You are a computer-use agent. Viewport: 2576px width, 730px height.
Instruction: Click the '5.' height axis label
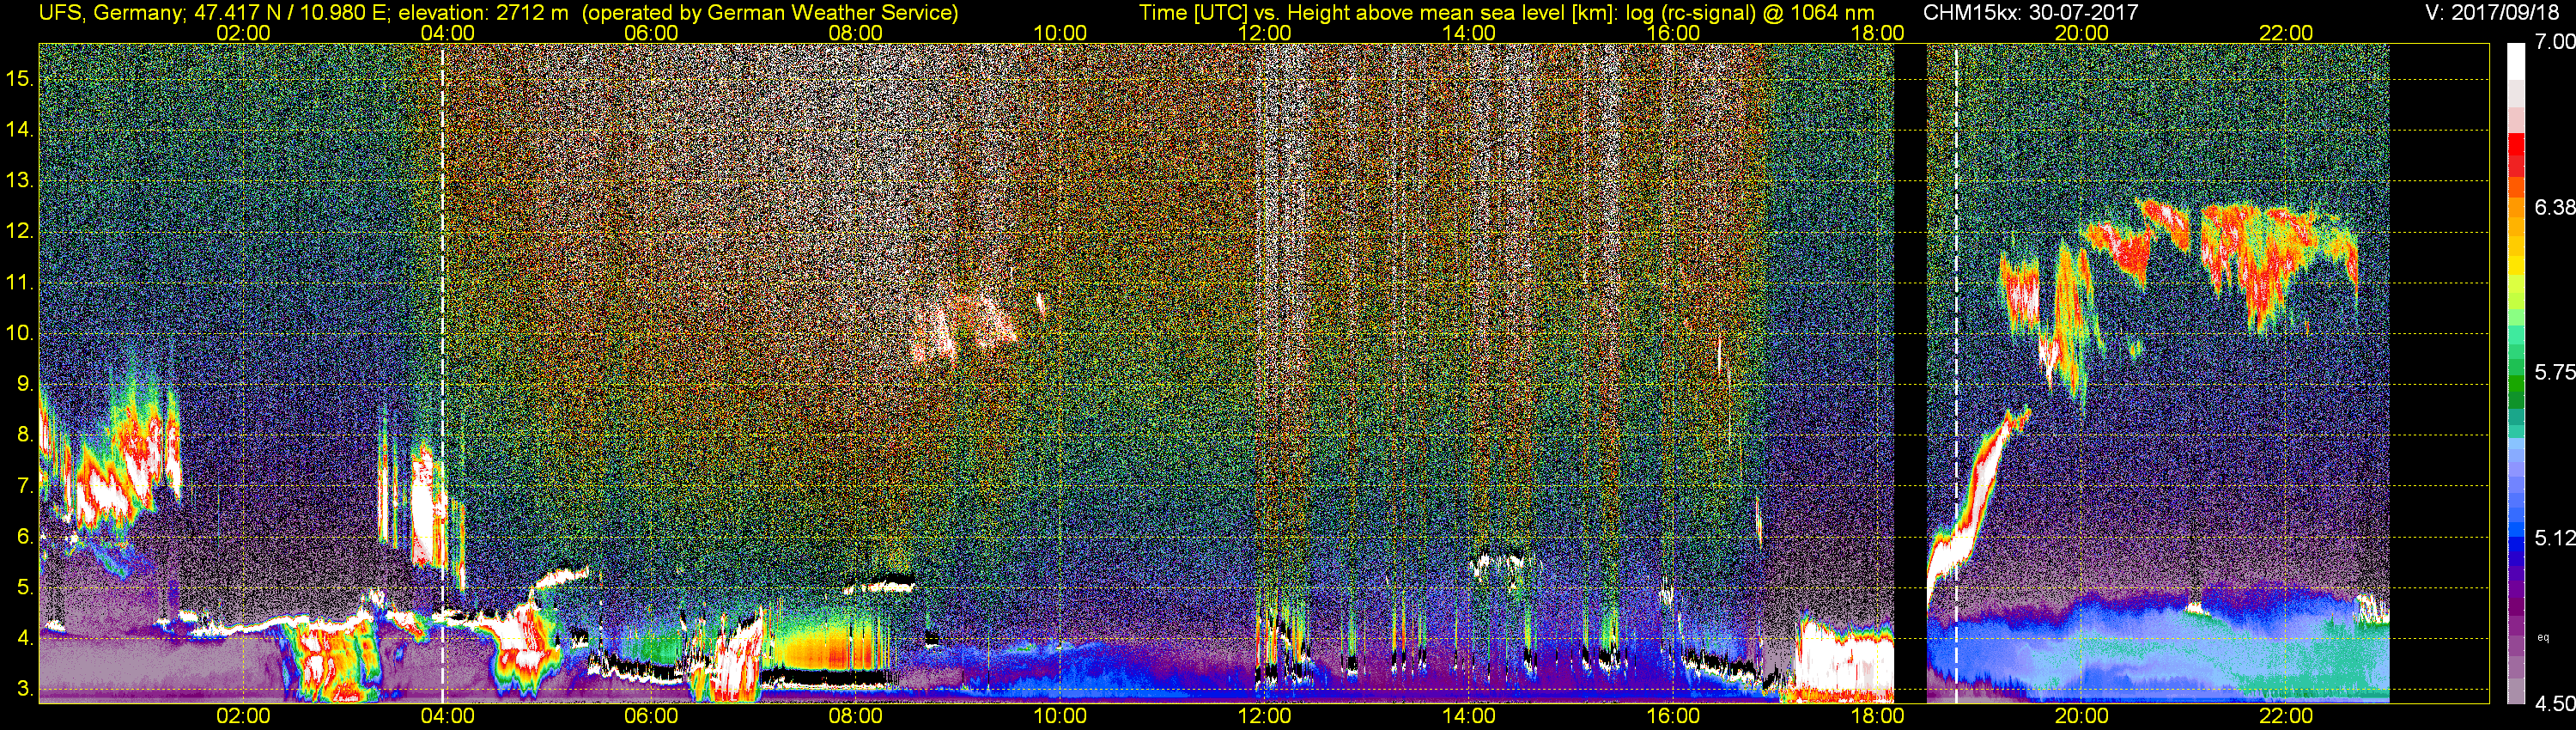point(24,587)
